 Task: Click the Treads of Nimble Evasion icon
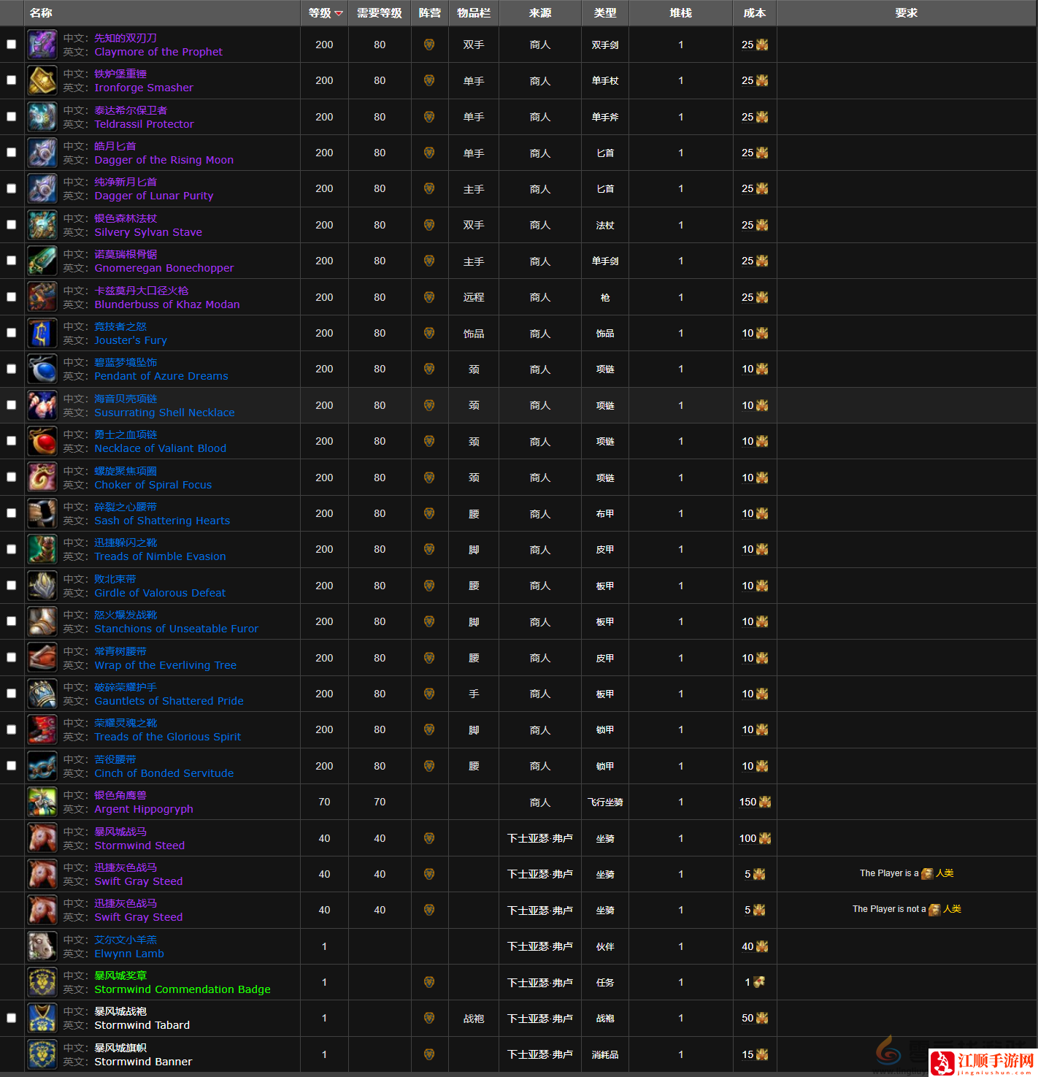coord(42,549)
